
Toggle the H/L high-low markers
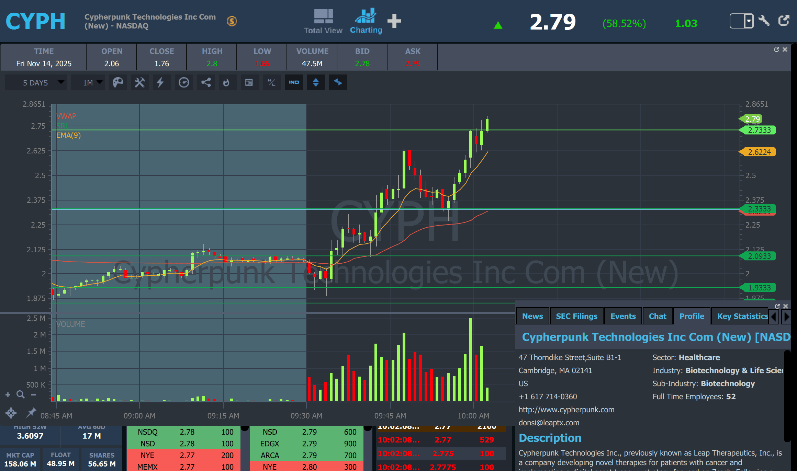271,82
